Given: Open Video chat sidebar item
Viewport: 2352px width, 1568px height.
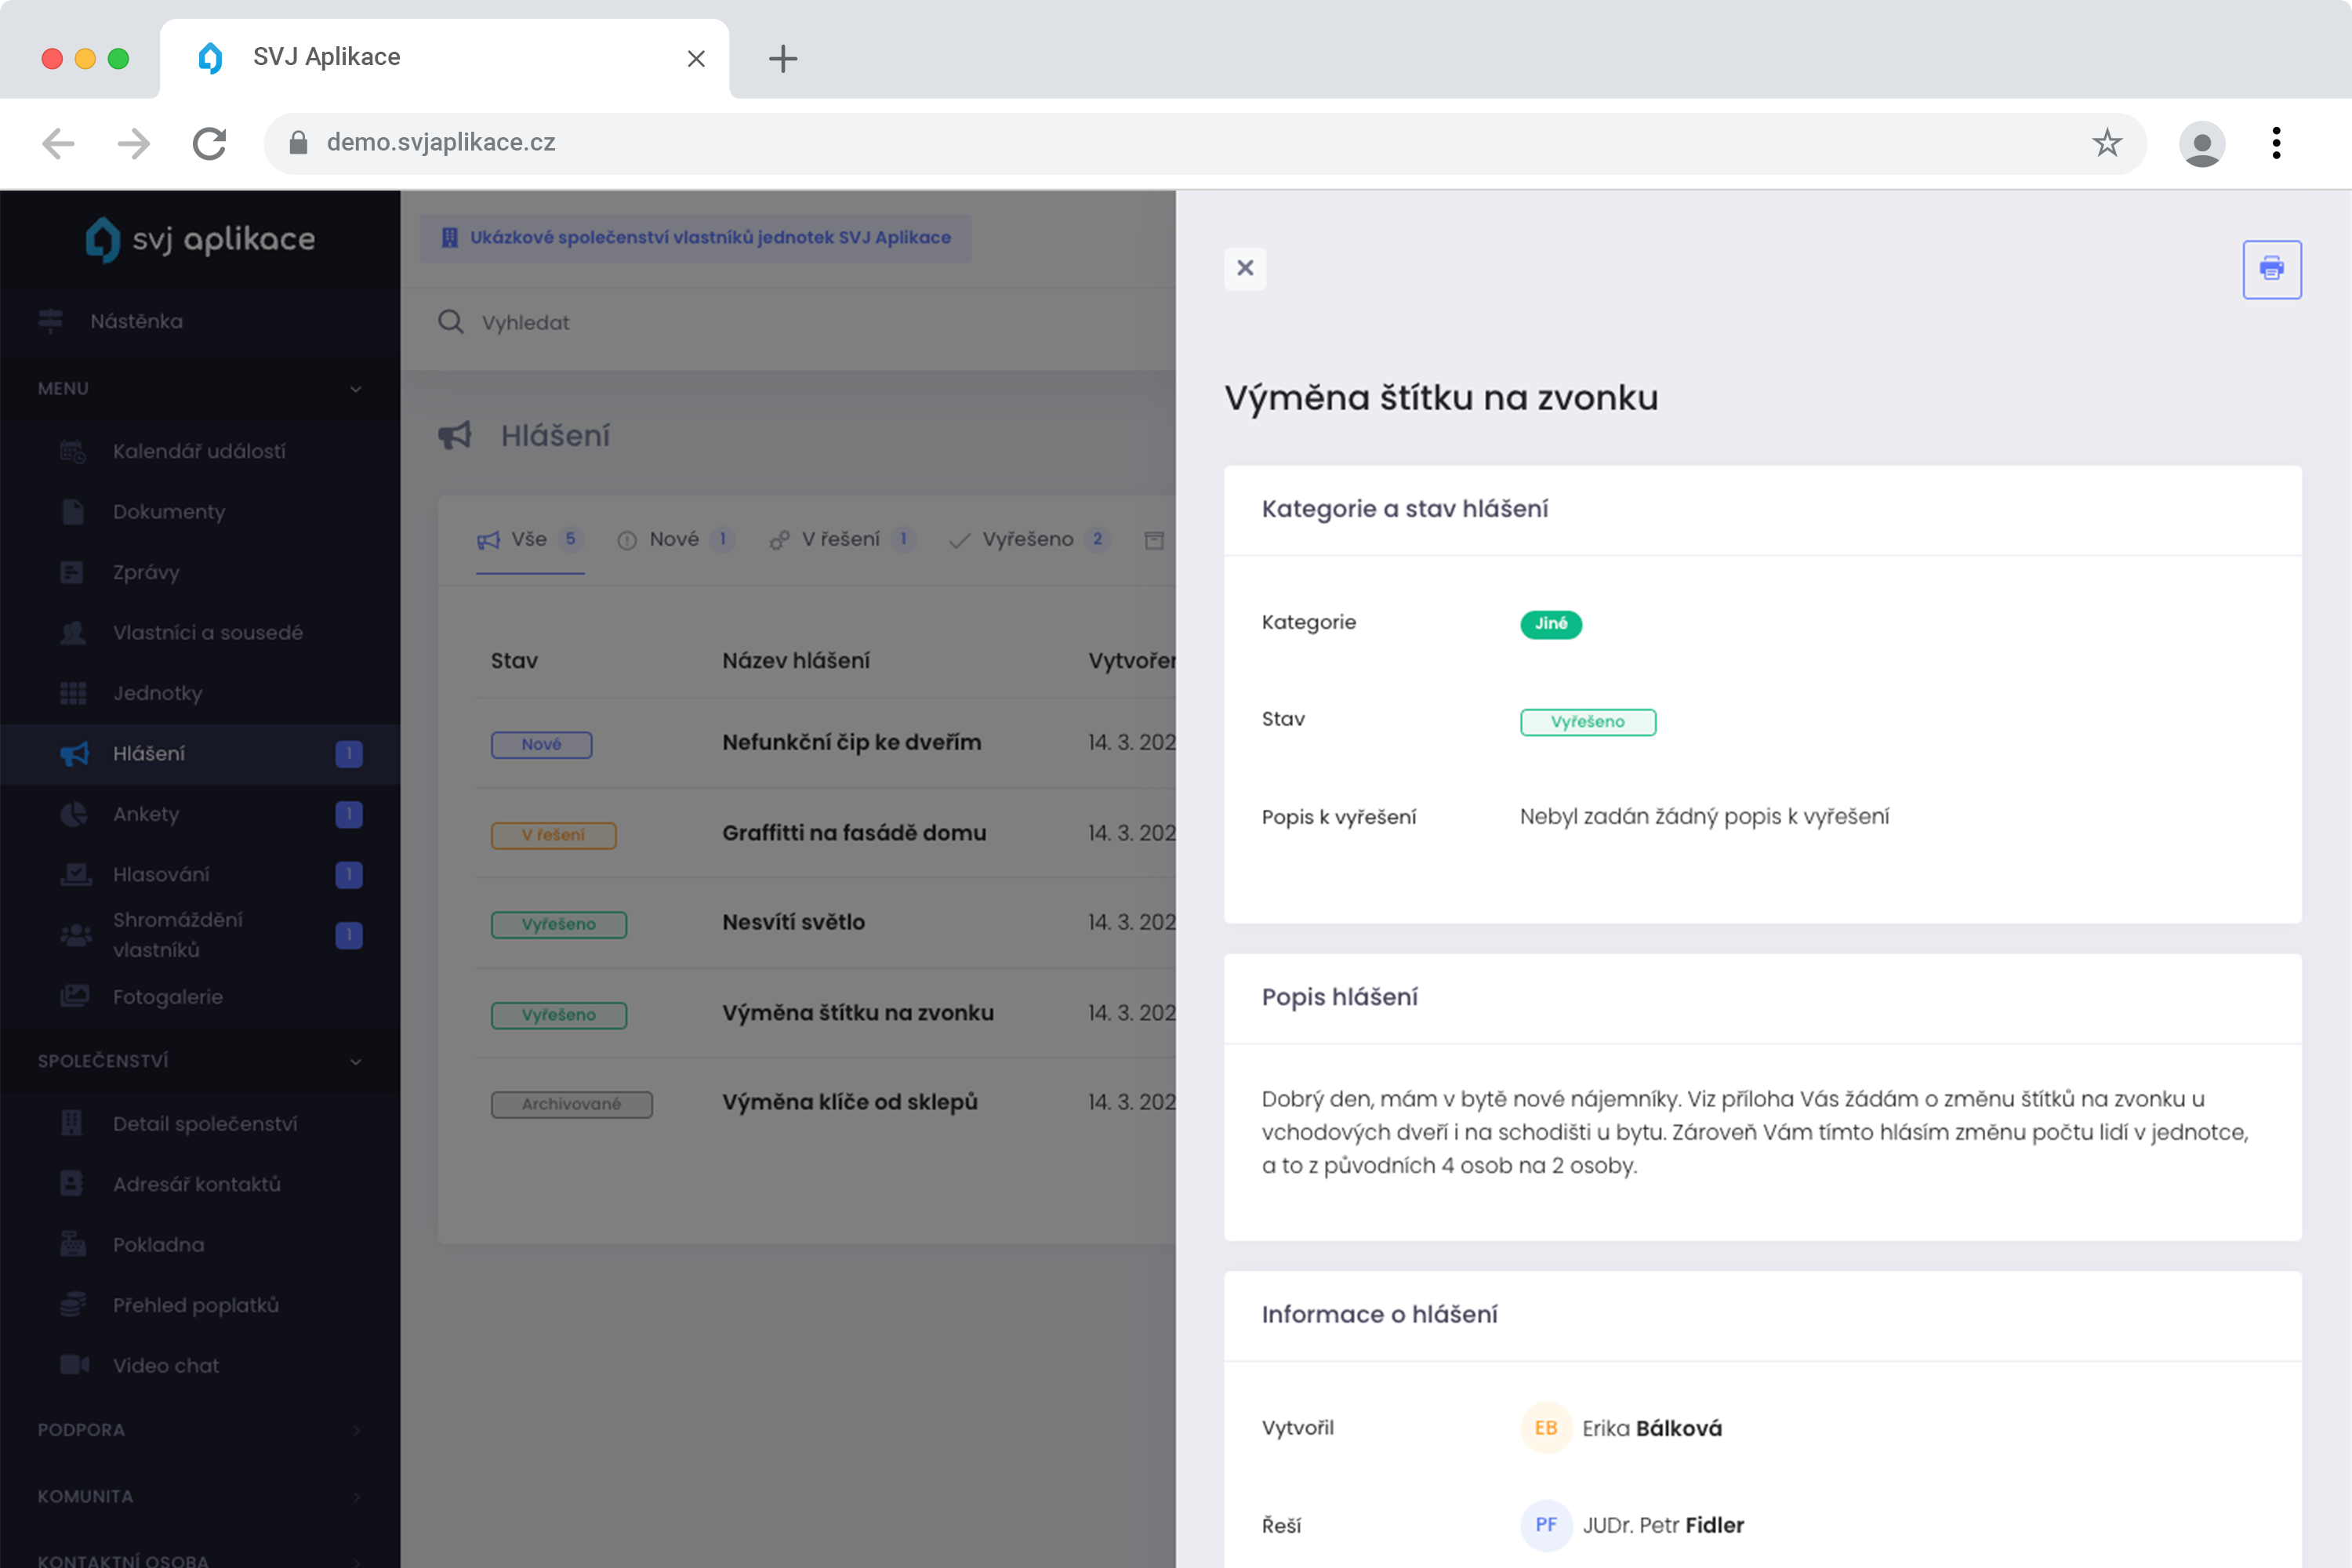Looking at the screenshot, I should pyautogui.click(x=165, y=1365).
